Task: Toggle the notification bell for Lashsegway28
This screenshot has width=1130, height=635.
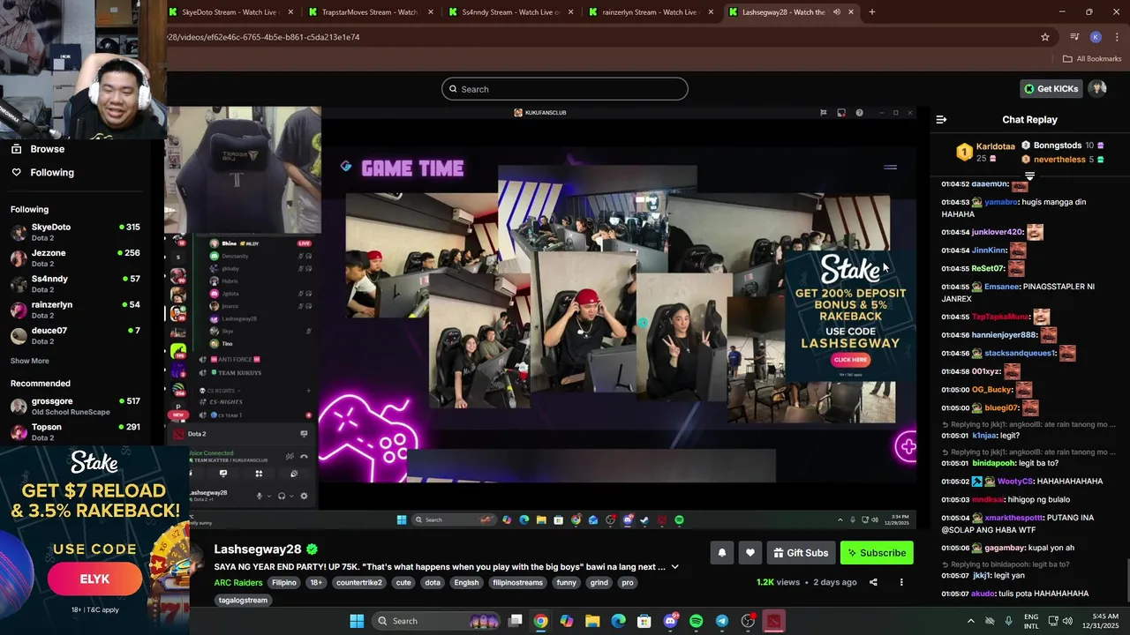Action: 721,553
